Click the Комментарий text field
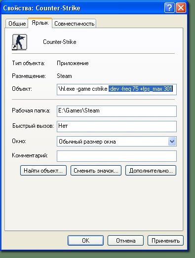 pyautogui.click(x=117, y=156)
